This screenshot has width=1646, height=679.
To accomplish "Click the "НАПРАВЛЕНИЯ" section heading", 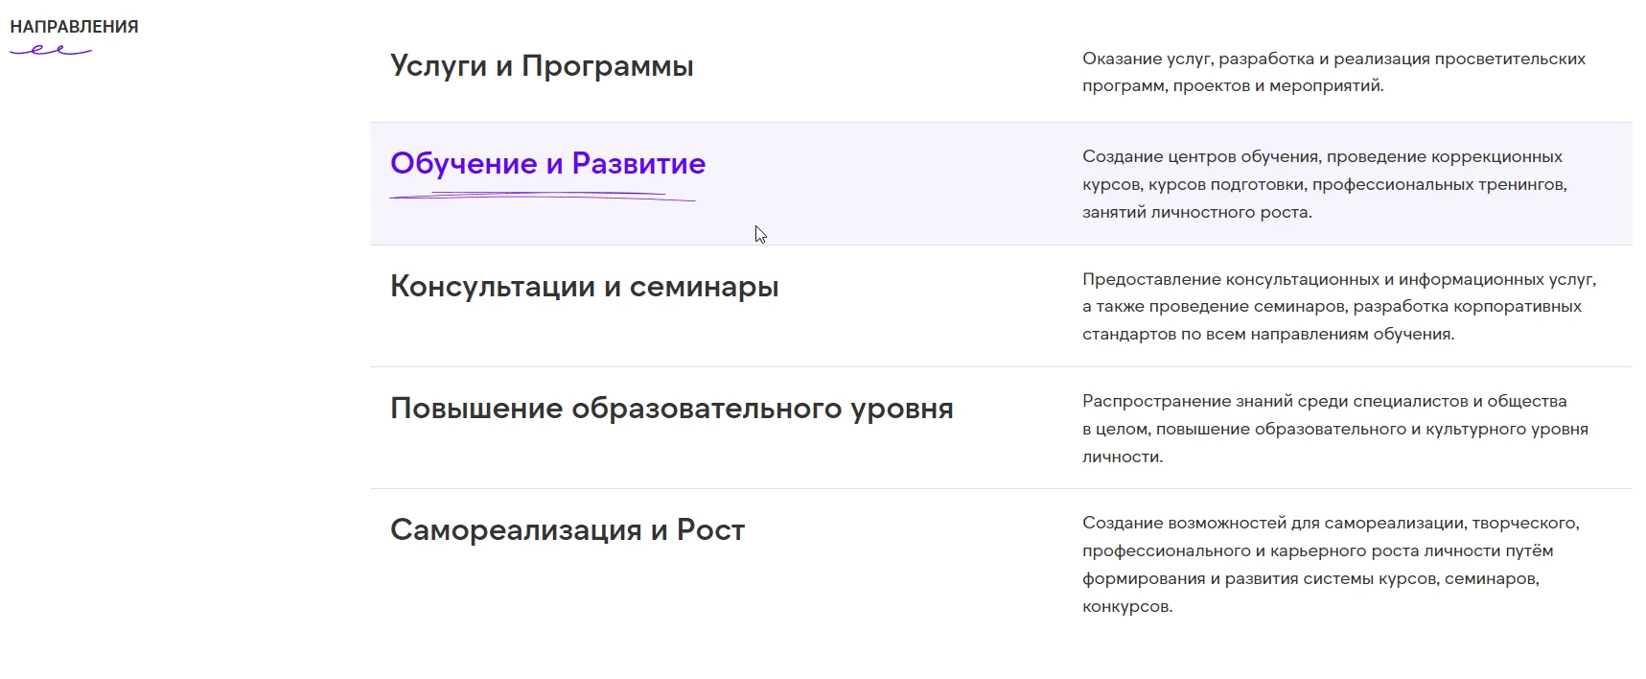I will click(75, 26).
